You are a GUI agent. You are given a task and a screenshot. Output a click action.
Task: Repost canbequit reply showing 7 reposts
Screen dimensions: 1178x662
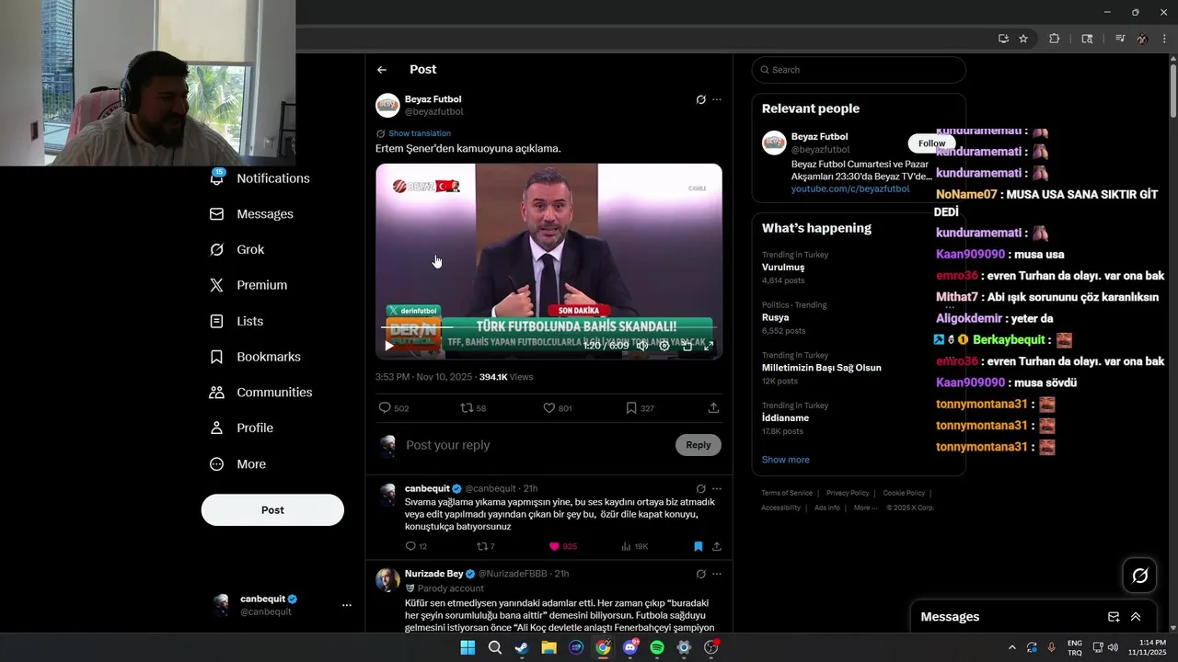pyautogui.click(x=485, y=546)
